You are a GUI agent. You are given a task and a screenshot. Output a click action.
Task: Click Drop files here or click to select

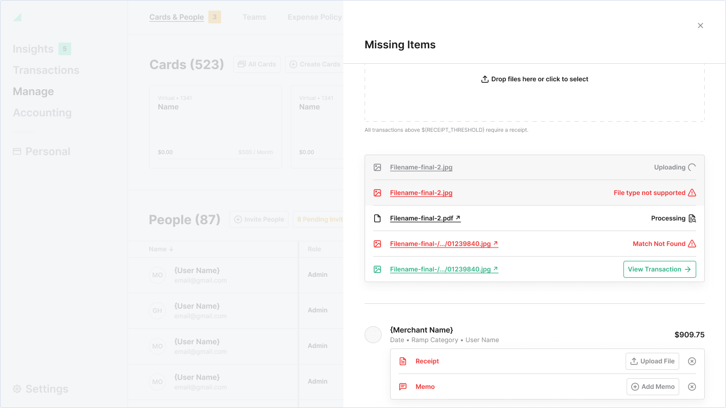coord(539,79)
